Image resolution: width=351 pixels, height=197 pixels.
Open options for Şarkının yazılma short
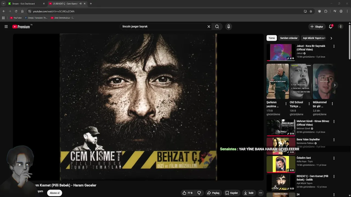286,104
